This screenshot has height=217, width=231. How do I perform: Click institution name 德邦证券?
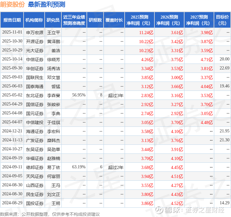[35, 167]
